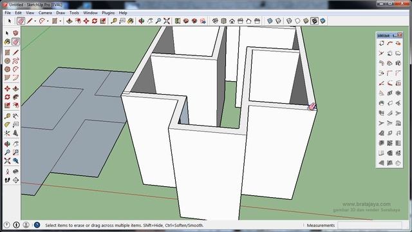The image size is (412, 232).
Task: Enable Shaded face style
Action: click(306, 21)
